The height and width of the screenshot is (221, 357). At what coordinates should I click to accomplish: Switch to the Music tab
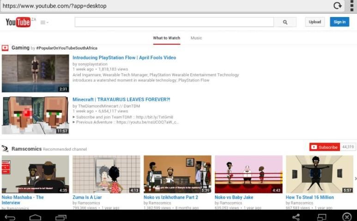(196, 38)
